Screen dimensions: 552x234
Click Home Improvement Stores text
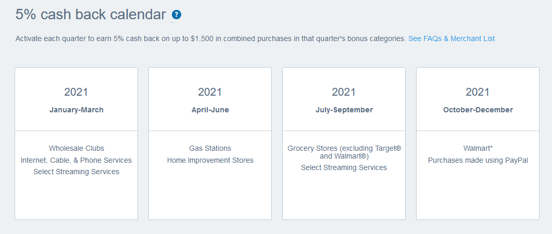click(210, 160)
